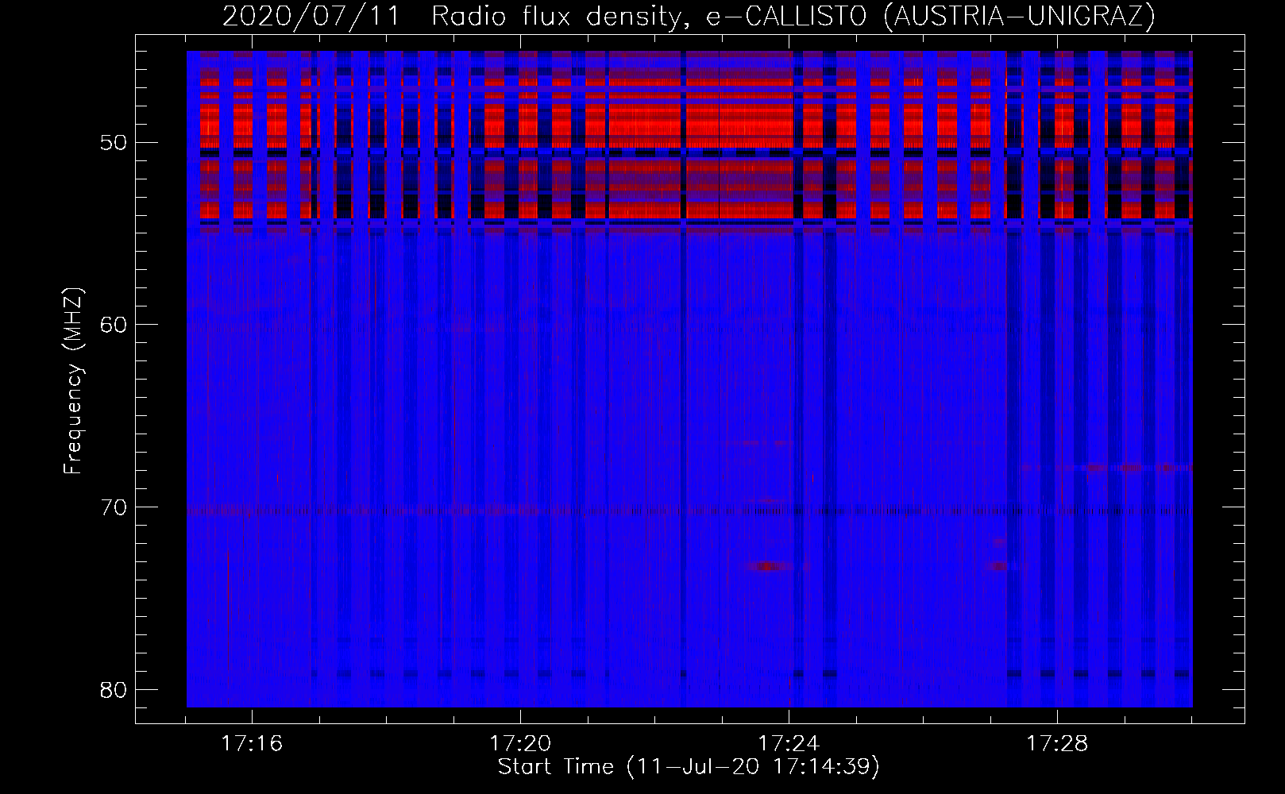The image size is (1285, 794).
Task: Click the red burst spot near 73 MHz at 17:27
Action: point(998,566)
